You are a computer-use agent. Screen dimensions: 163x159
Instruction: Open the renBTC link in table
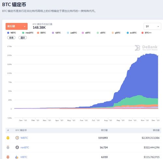(25, 148)
